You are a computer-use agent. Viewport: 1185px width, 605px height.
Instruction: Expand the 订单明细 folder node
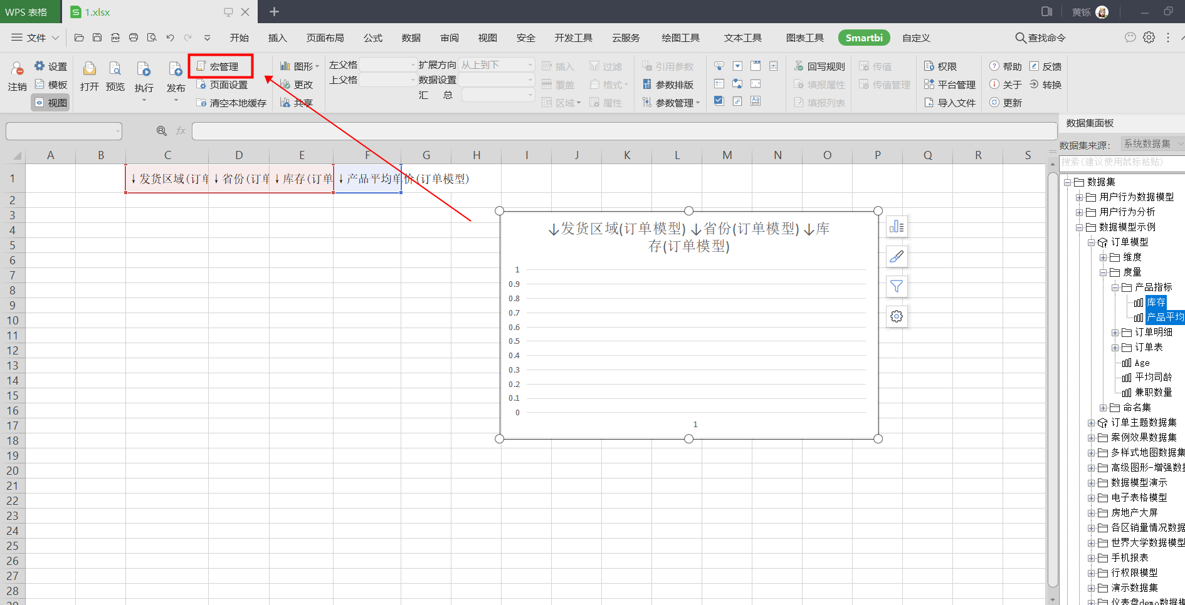(1115, 333)
